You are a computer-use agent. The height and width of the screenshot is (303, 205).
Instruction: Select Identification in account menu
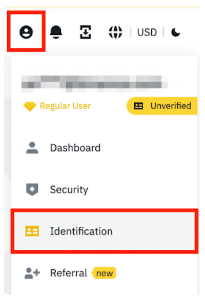tap(105, 231)
